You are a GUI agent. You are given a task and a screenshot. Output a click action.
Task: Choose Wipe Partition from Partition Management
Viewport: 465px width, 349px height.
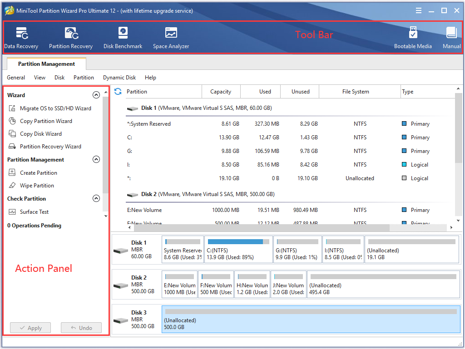pyautogui.click(x=37, y=185)
